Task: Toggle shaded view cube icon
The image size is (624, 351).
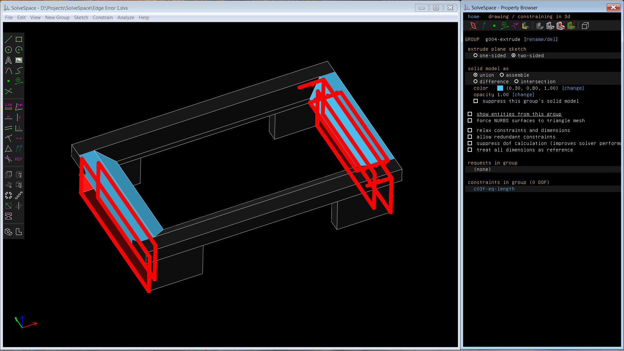Action: (x=585, y=26)
